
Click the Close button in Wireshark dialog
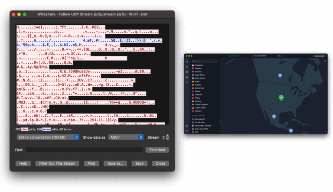[x=160, y=163]
